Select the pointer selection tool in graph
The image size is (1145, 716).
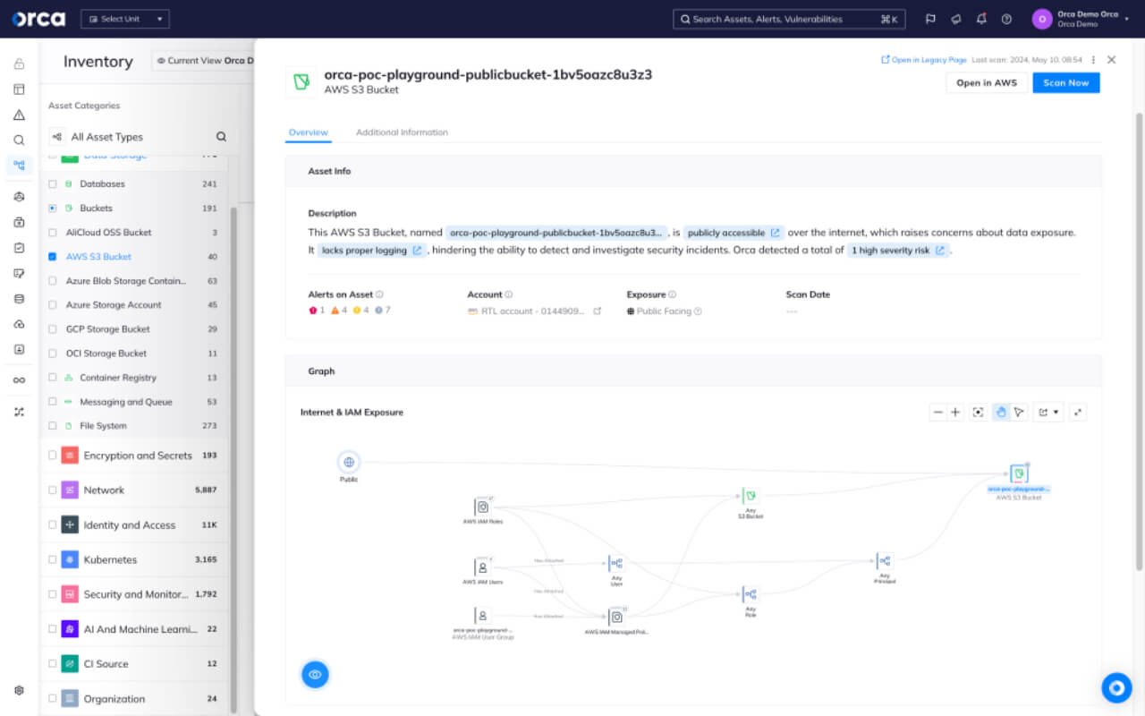click(x=1018, y=413)
